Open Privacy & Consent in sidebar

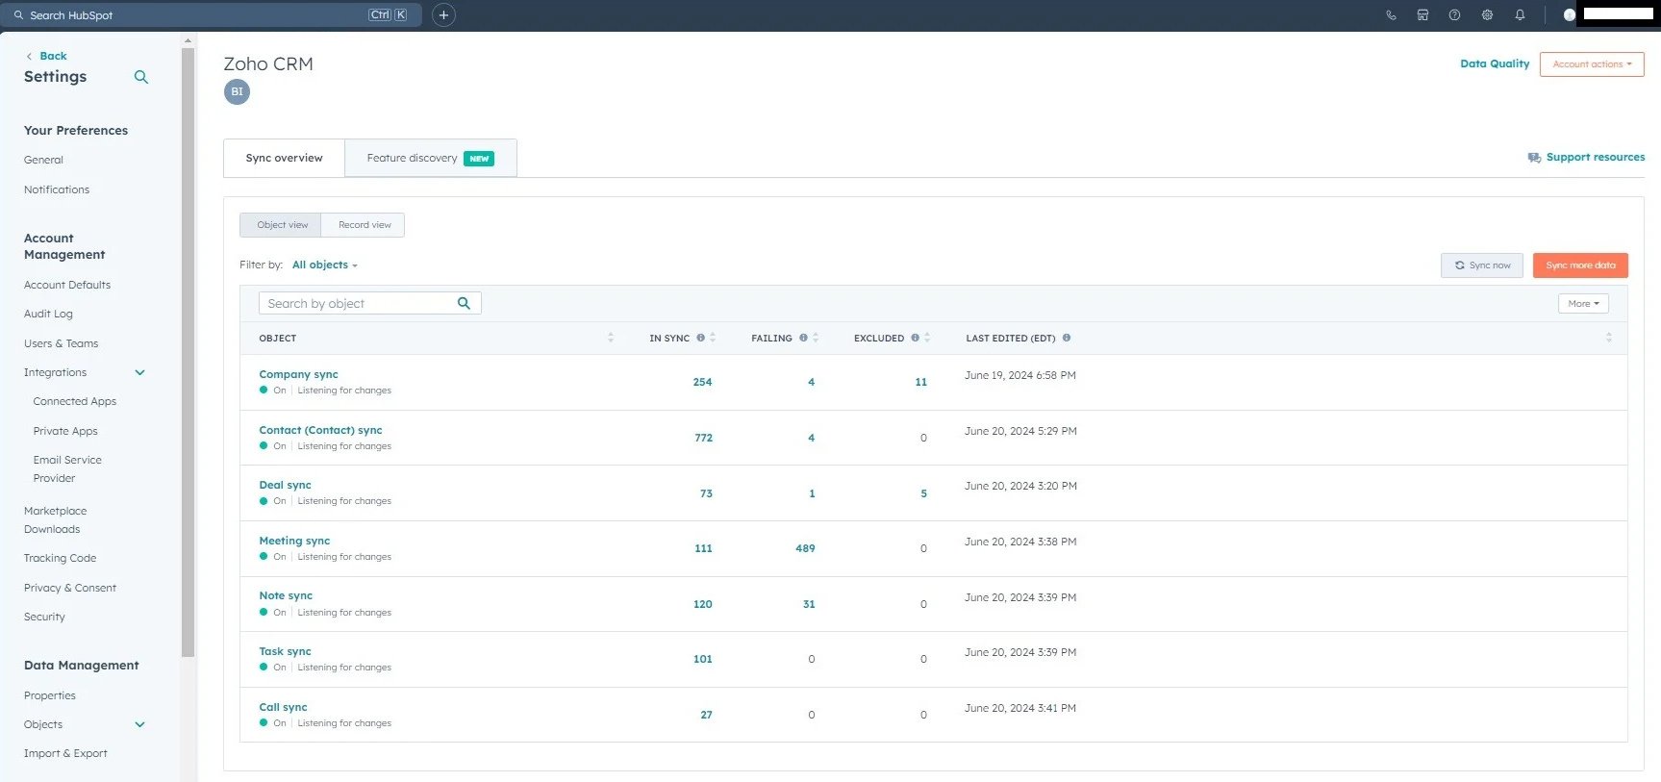click(70, 589)
